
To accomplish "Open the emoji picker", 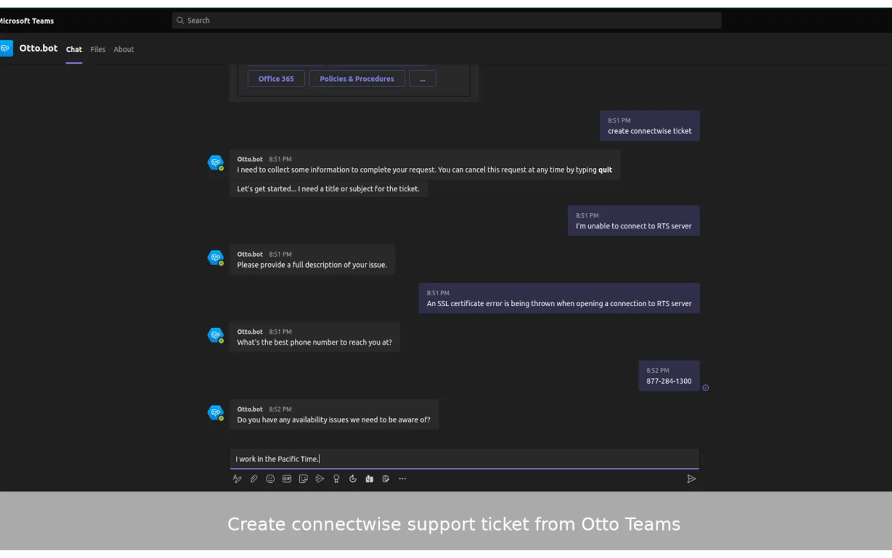I will 270,479.
